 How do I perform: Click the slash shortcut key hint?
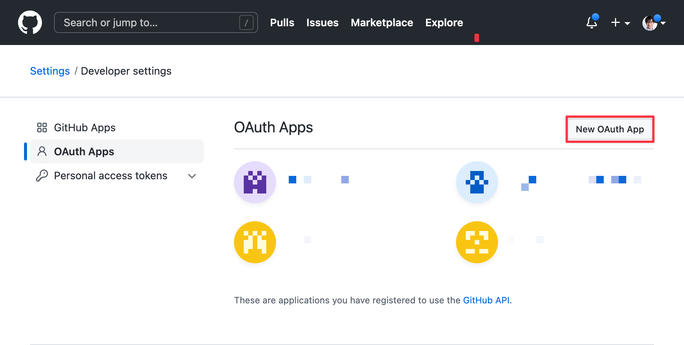pos(246,22)
